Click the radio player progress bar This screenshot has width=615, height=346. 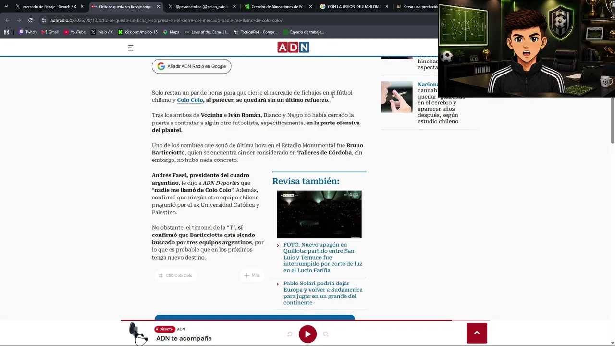(305, 320)
